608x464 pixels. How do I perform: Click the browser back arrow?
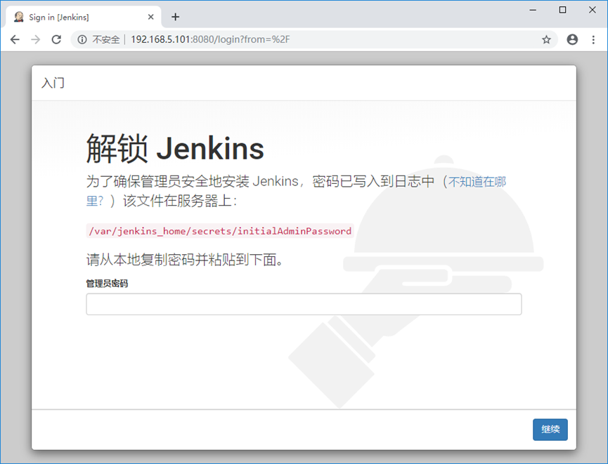tap(15, 39)
